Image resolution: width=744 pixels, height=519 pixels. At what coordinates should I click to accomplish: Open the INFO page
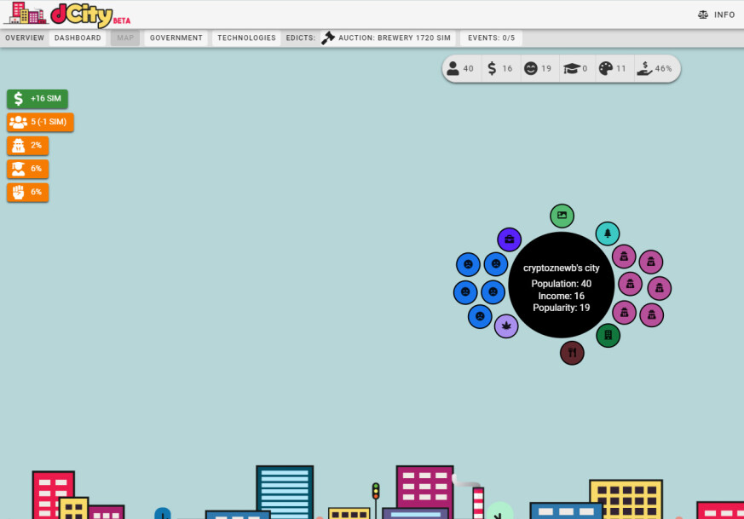pos(717,14)
